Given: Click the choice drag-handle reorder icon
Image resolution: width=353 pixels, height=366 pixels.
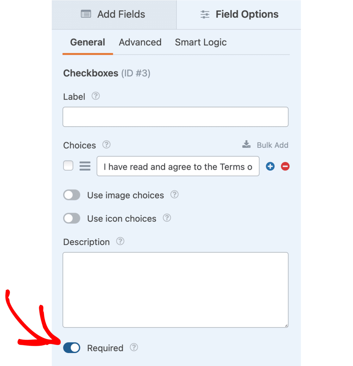Looking at the screenshot, I should click(85, 166).
